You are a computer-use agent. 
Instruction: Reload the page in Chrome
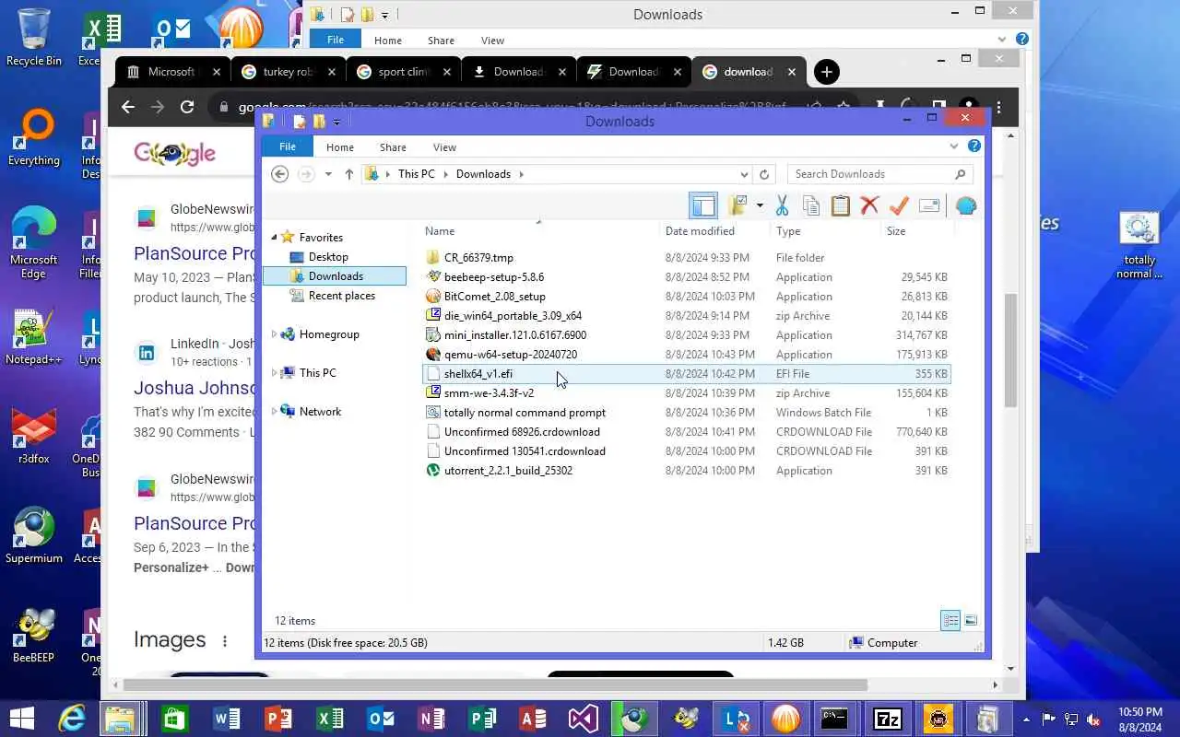tap(187, 107)
